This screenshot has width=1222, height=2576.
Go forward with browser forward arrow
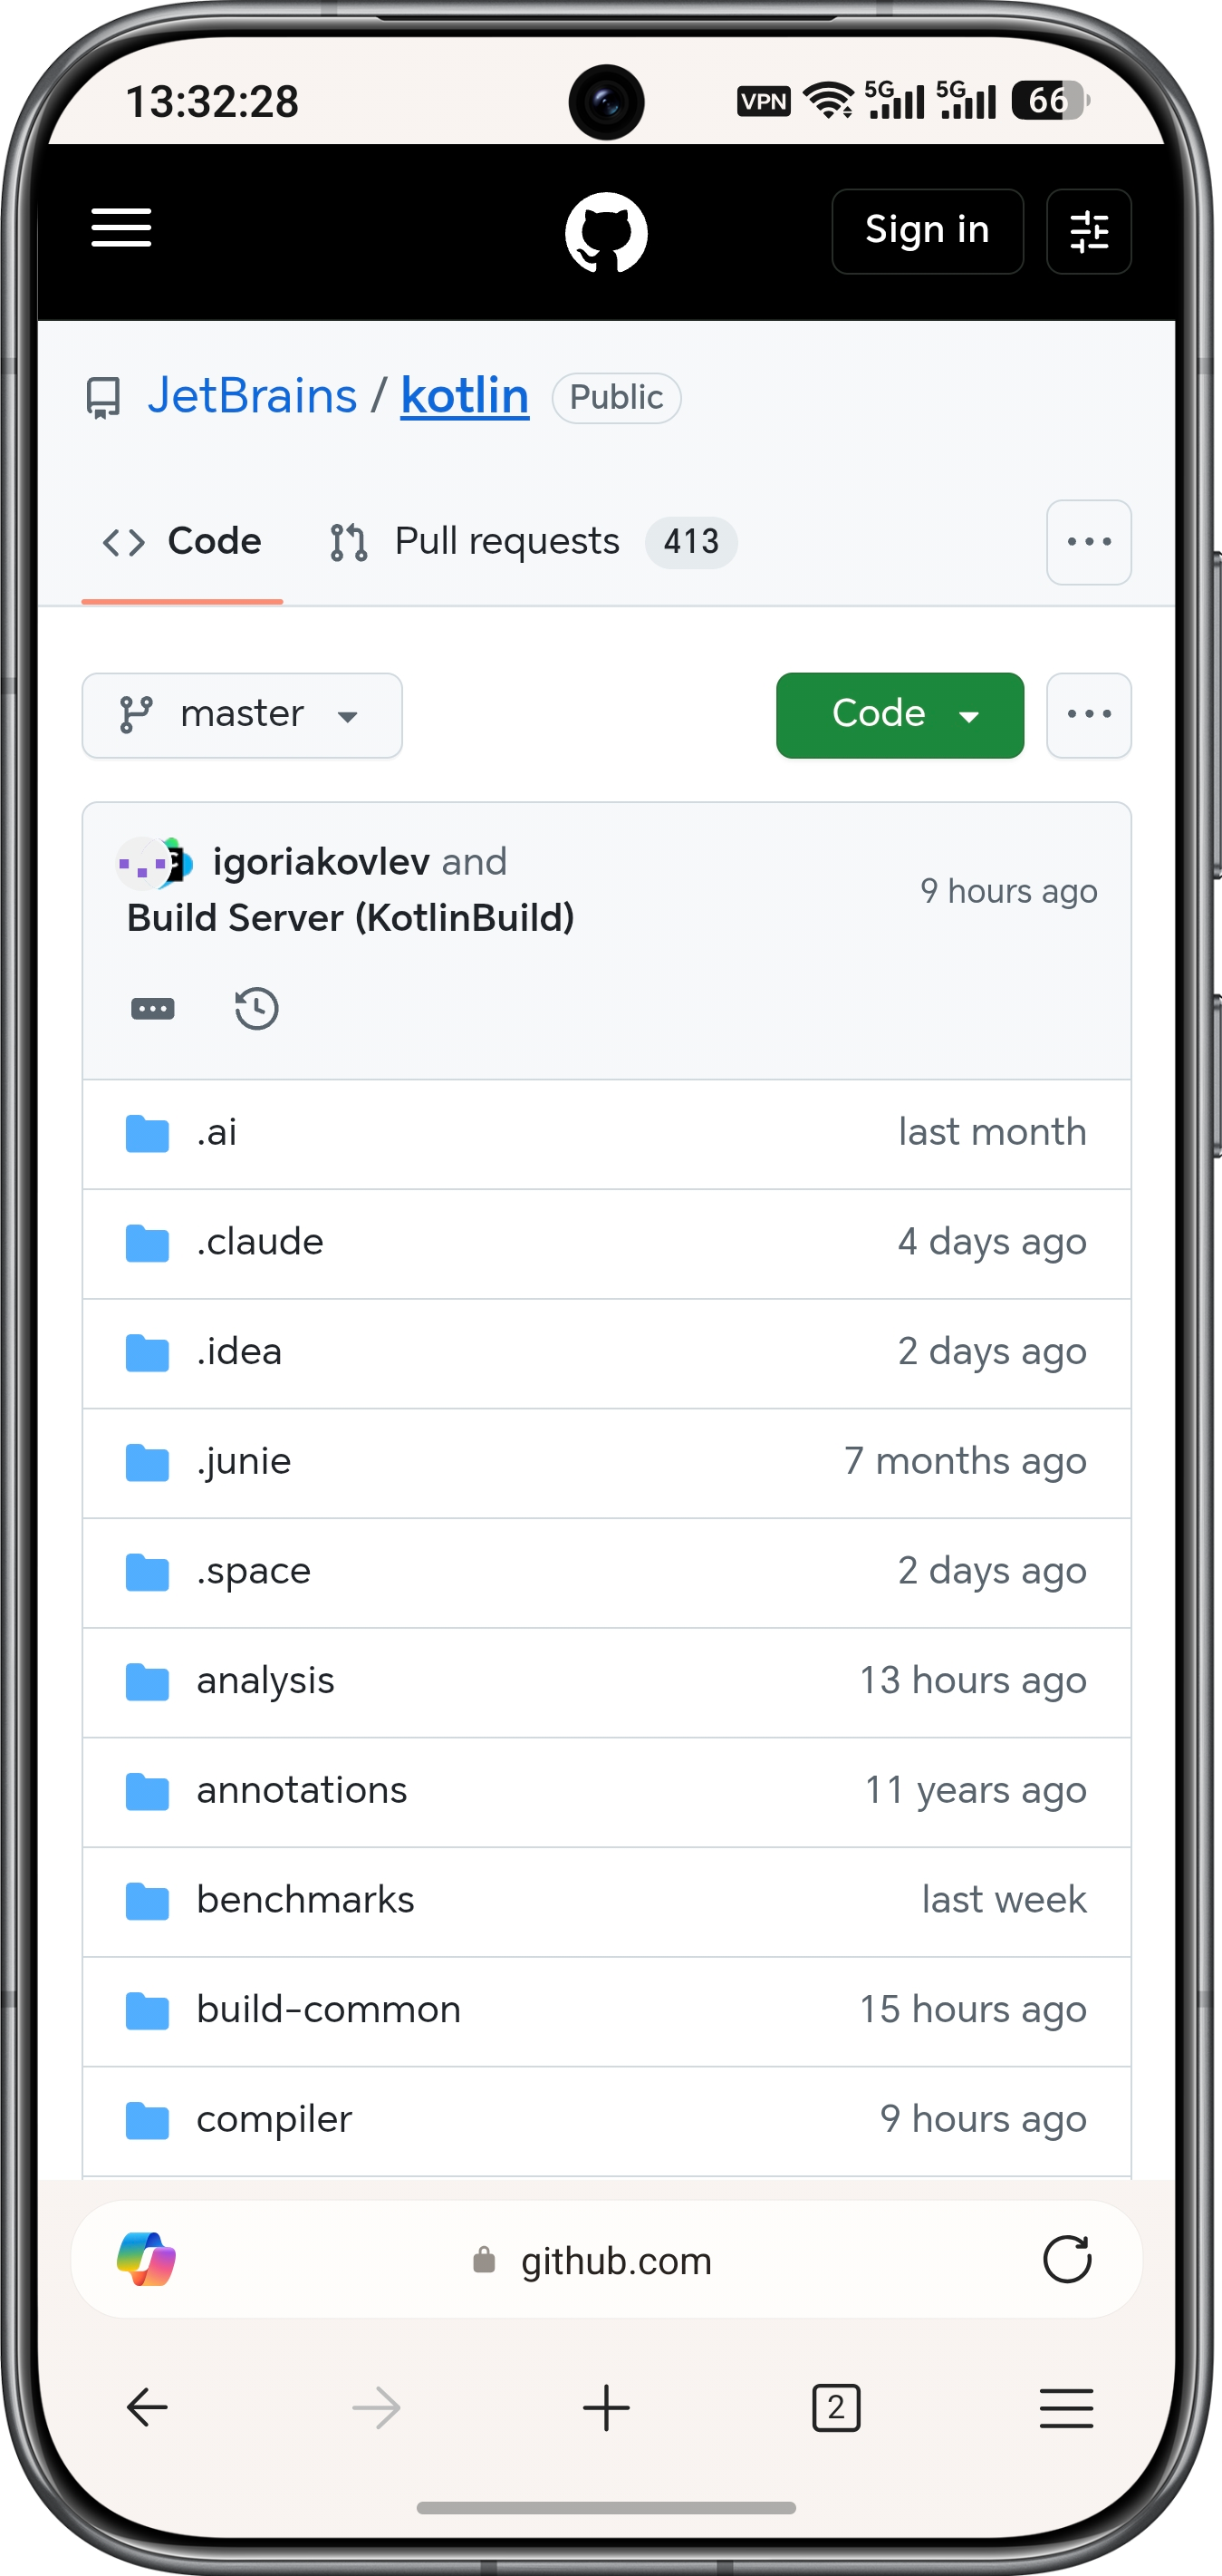pyautogui.click(x=377, y=2407)
